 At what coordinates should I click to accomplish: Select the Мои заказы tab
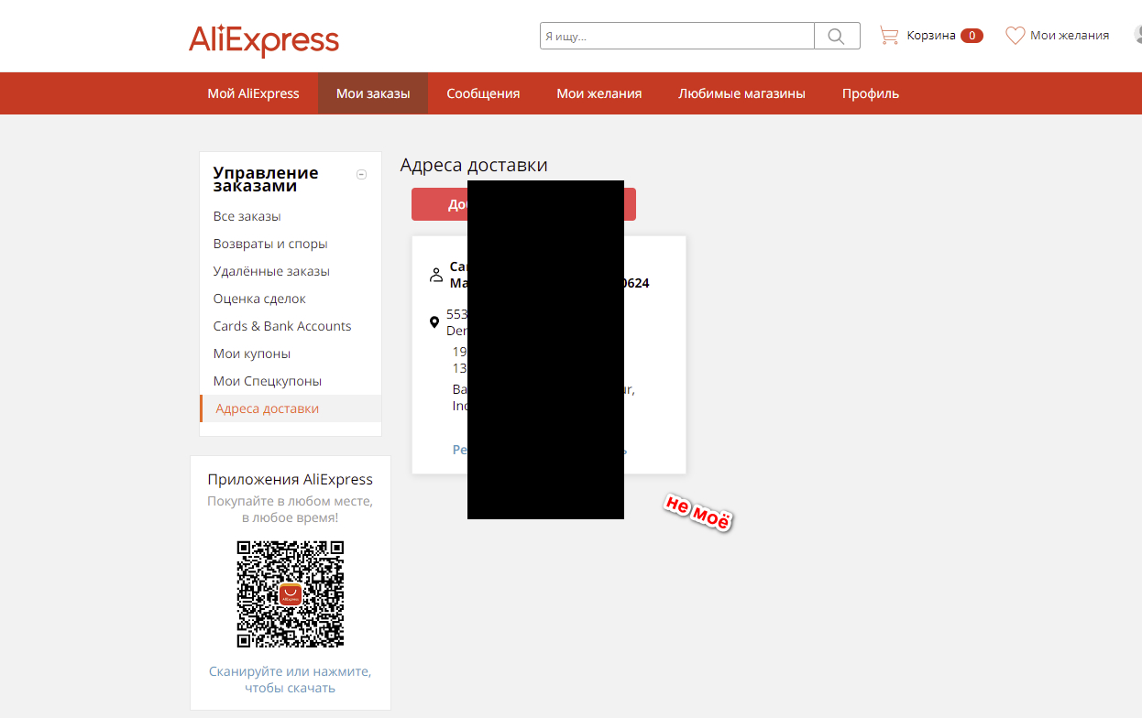click(x=373, y=93)
